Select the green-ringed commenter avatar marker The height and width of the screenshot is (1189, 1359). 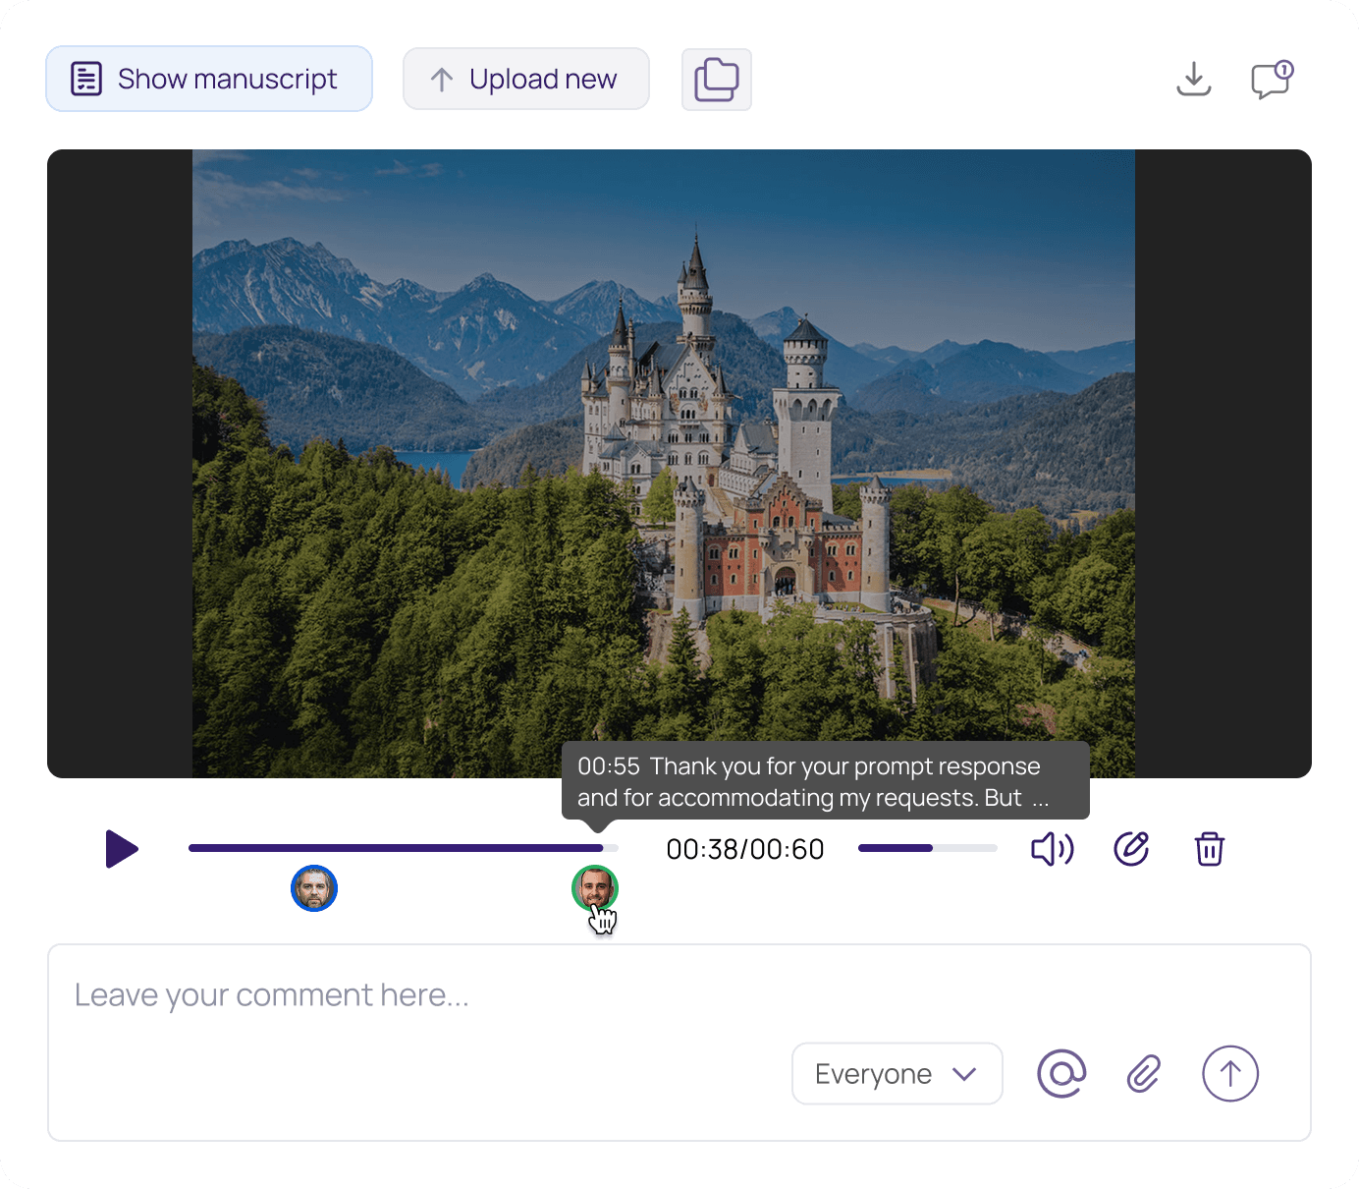point(595,888)
